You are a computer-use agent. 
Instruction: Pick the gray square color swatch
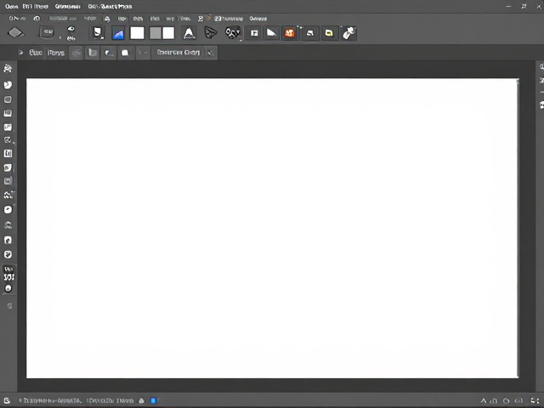point(155,33)
